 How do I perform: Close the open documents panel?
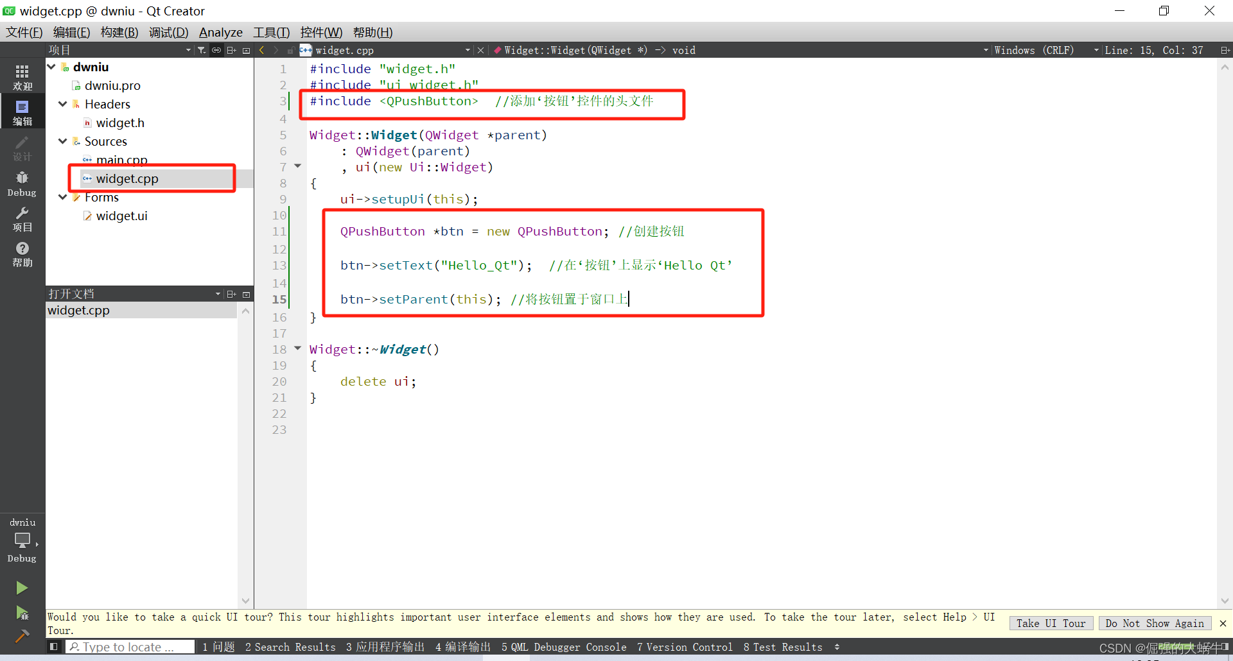pyautogui.click(x=246, y=294)
